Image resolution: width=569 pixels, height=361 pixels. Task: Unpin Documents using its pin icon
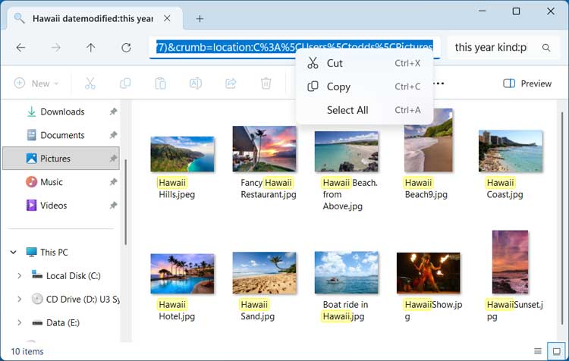(113, 135)
